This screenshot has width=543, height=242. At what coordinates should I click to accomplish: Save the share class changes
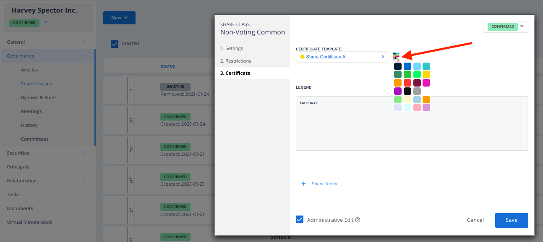click(x=511, y=220)
